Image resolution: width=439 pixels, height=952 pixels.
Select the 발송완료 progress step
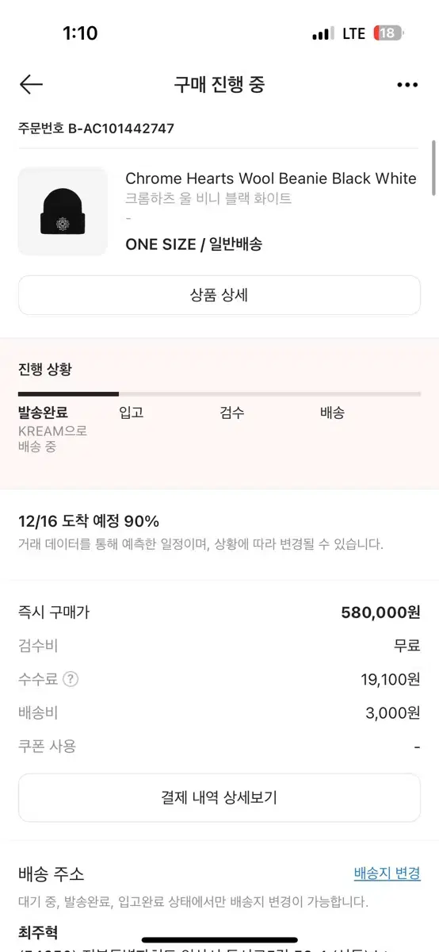pyautogui.click(x=43, y=413)
